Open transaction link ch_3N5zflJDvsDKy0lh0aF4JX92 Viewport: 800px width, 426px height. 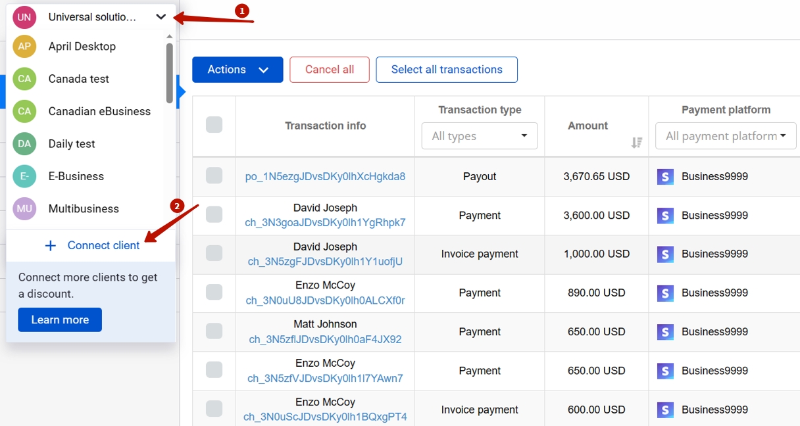point(325,338)
